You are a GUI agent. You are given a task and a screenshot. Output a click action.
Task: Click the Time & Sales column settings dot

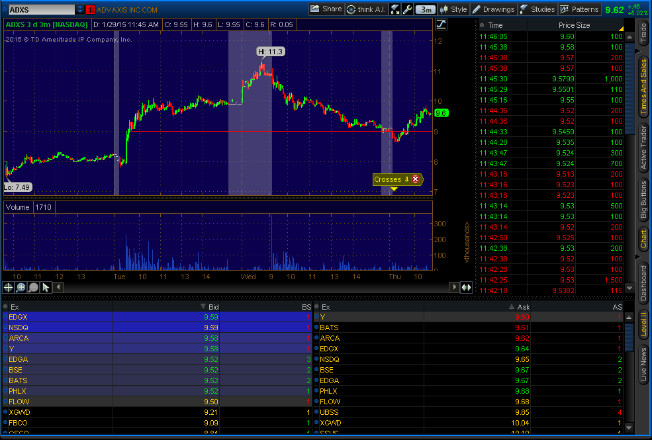tap(482, 25)
